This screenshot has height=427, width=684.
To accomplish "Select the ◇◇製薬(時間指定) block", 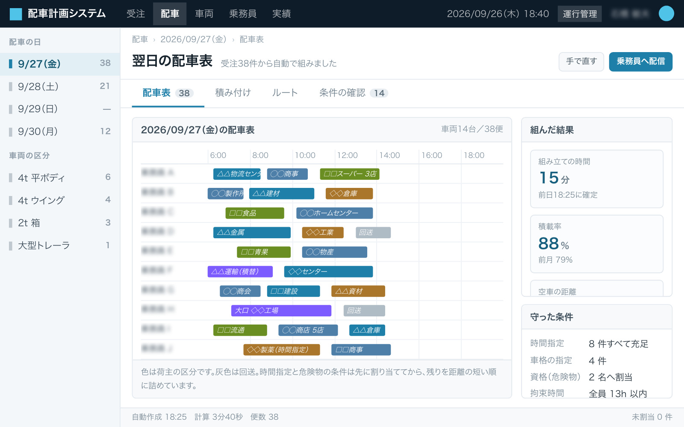I will 282,350.
